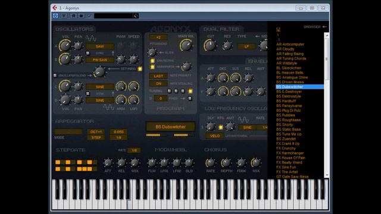Click the Cubase logo in the title bar
Image resolution: width=381 pixels, height=214 pixels.
(x=55, y=8)
